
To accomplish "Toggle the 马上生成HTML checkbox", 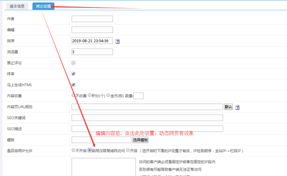I will 74,85.
